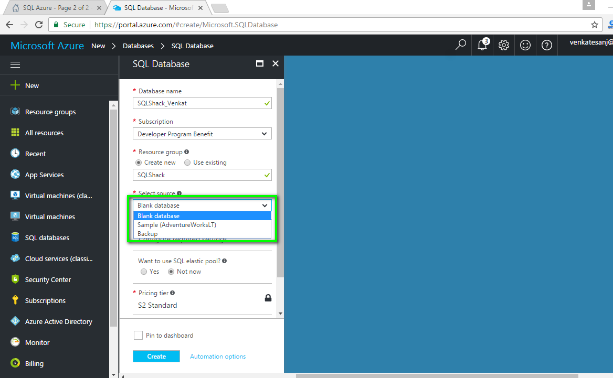Click the Microsoft Azure logo text
This screenshot has height=378, width=613.
click(47, 46)
